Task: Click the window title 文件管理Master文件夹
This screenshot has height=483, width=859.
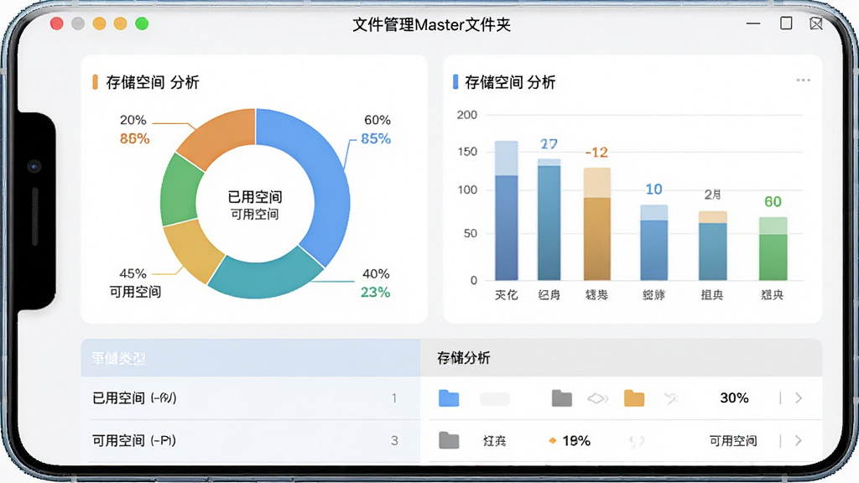Action: (432, 24)
